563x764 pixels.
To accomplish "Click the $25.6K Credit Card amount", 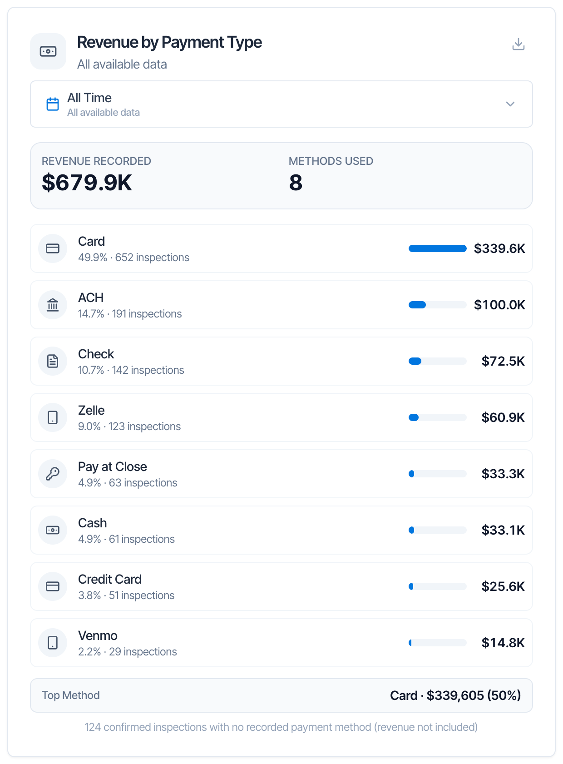I will (503, 586).
